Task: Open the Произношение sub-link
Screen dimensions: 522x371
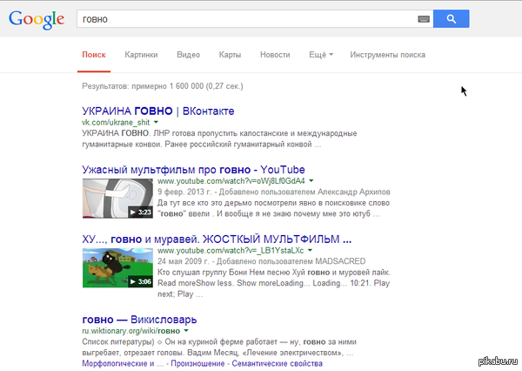Action: (x=205, y=363)
